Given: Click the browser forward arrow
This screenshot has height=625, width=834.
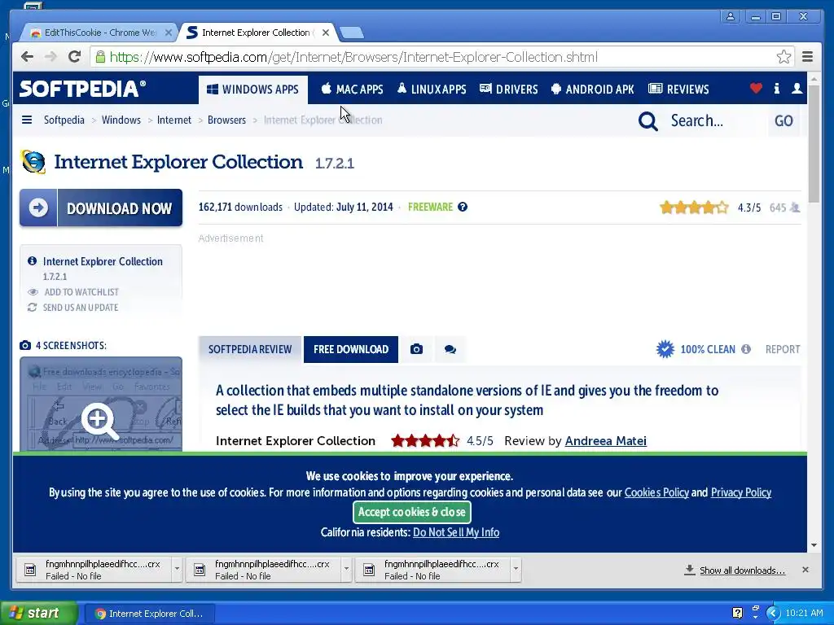Looking at the screenshot, I should pos(50,57).
